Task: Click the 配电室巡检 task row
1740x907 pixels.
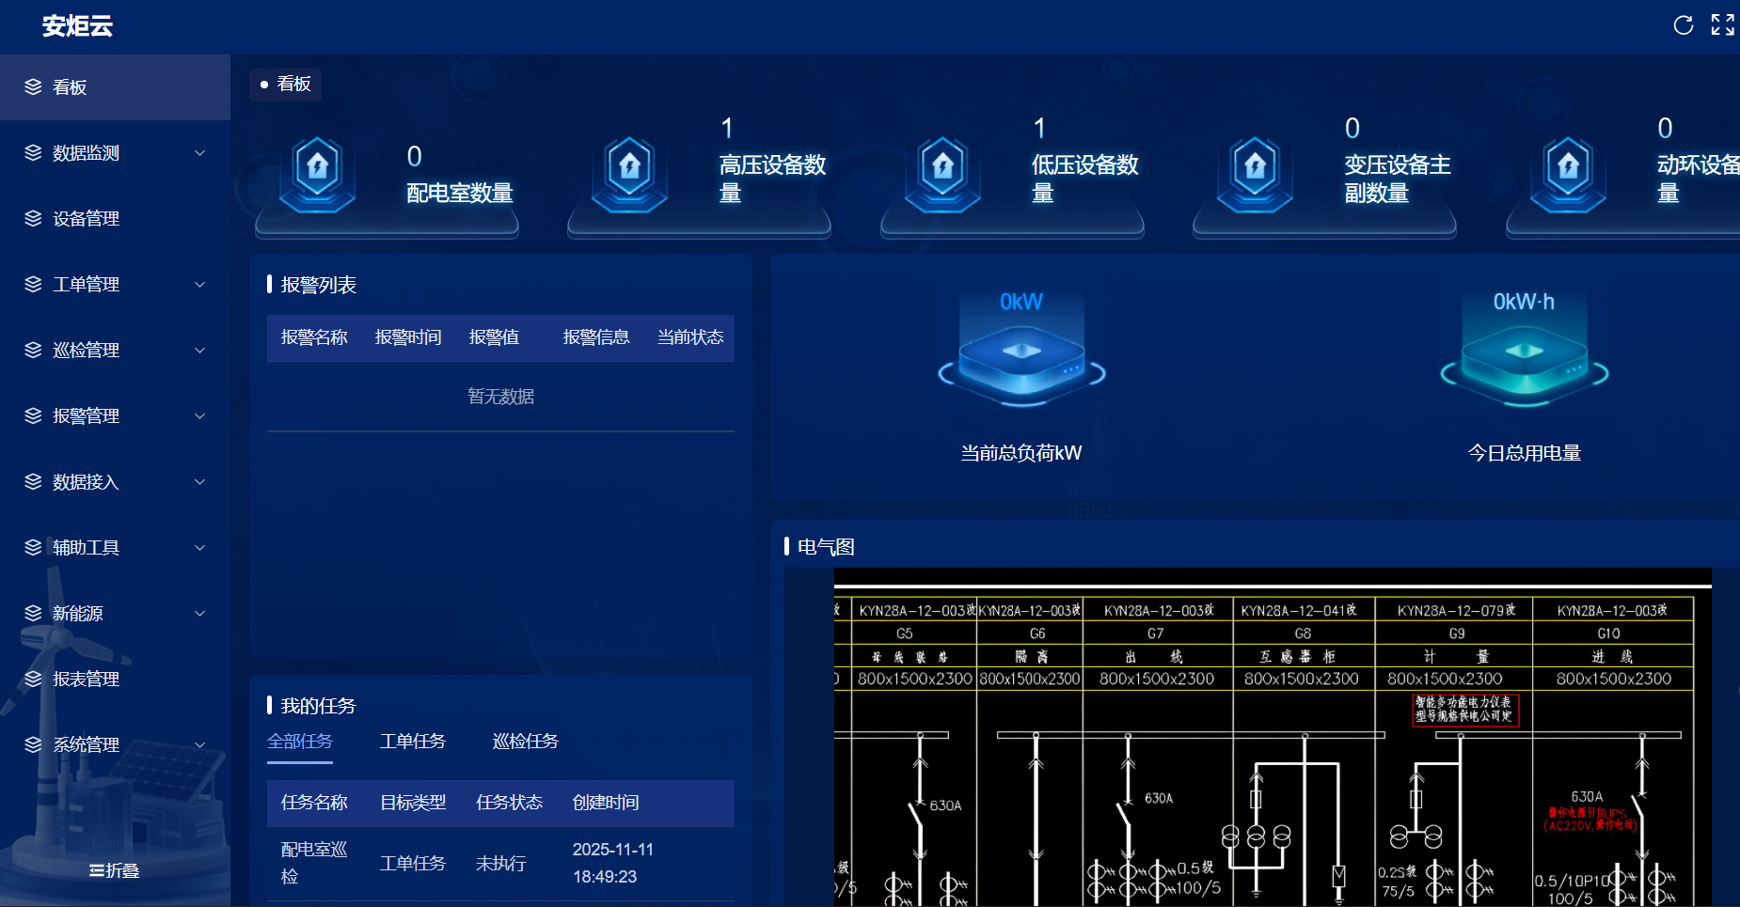Action: coord(500,863)
